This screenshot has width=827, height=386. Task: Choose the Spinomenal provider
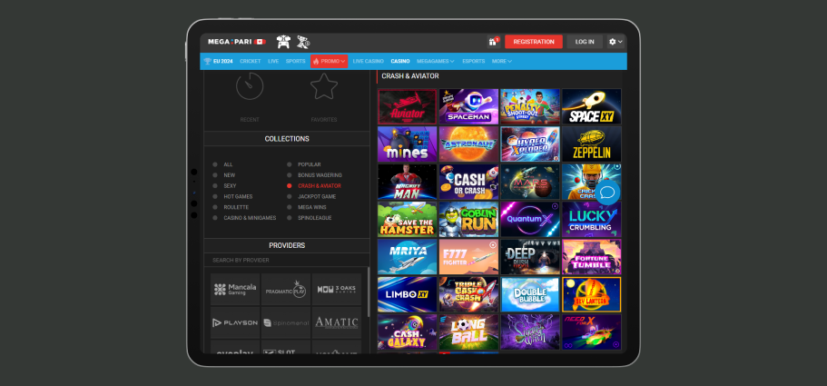[x=286, y=322]
